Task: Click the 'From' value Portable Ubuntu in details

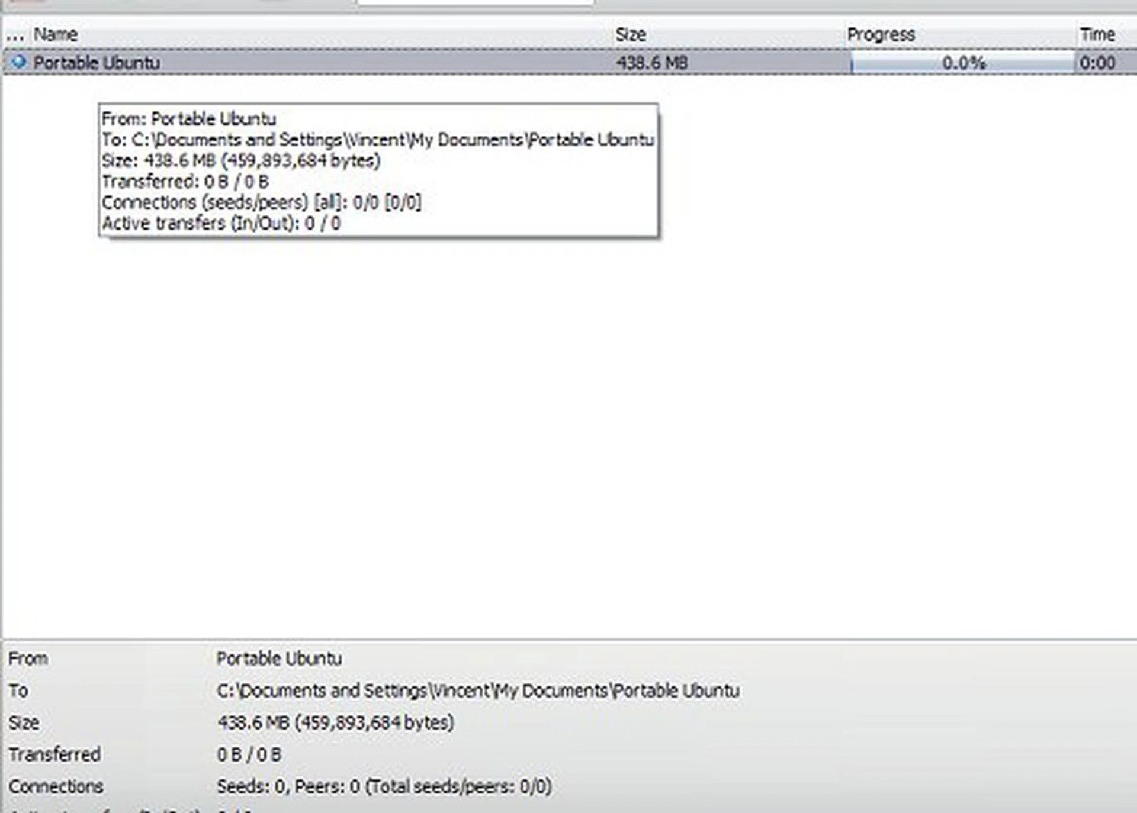Action: coord(279,659)
